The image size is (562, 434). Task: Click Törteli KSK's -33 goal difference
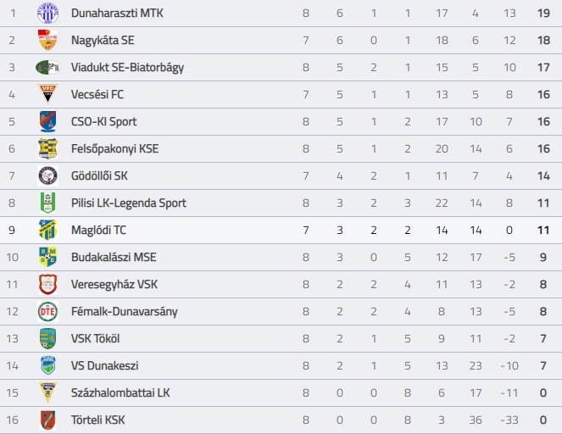509,420
